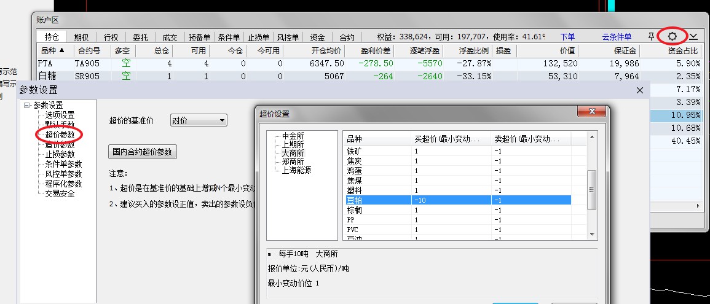Click the pin icon in account panel

(x=652, y=37)
